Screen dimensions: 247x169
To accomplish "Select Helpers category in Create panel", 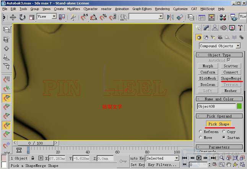I will click(227, 37).
